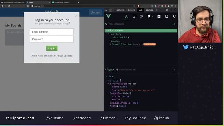The width and height of the screenshot is (224, 126).
Task: Click the showLoginModule: true value
Action: pos(135,103)
